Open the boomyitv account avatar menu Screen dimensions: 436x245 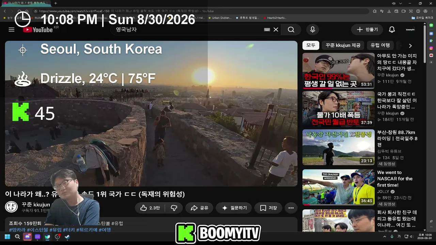[x=410, y=30]
